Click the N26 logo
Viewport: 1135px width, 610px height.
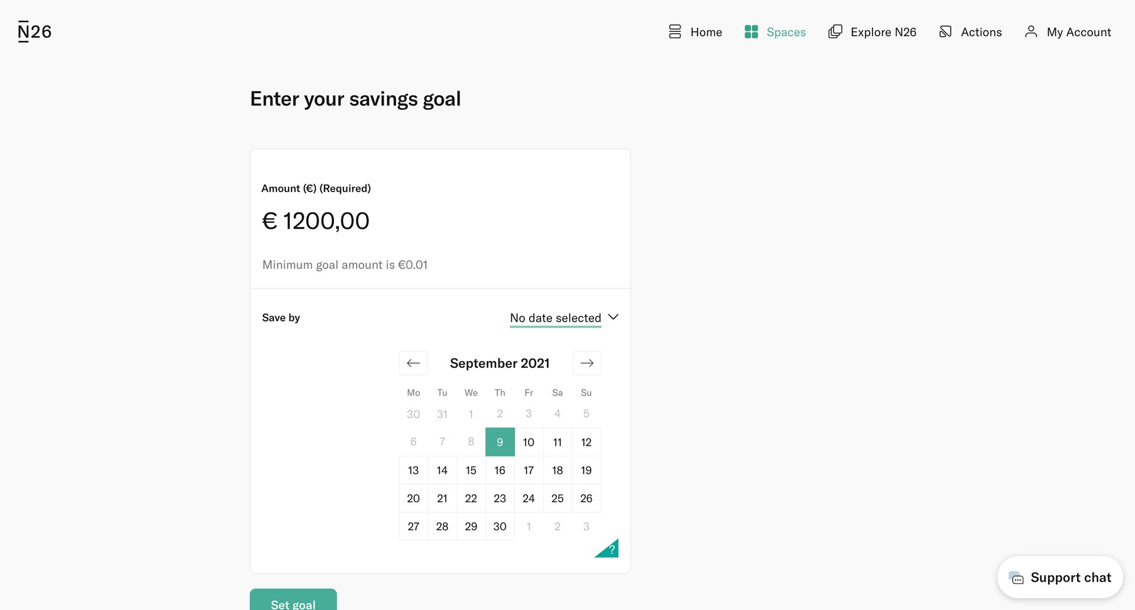(34, 31)
